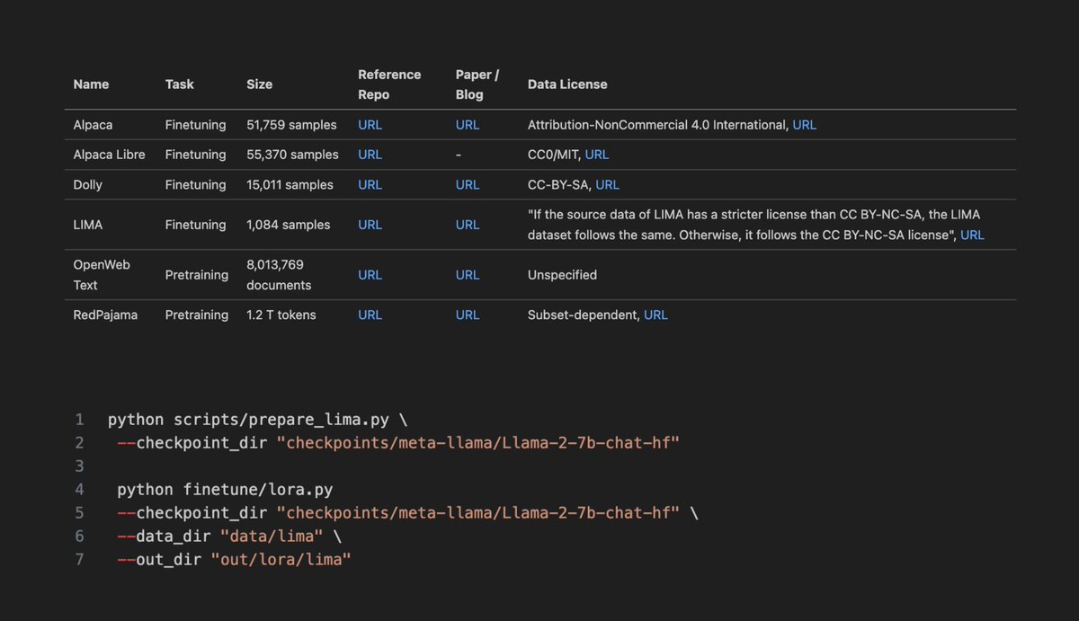Viewport: 1079px width, 621px height.
Task: Open Alpaca Data License URL link
Action: [804, 125]
